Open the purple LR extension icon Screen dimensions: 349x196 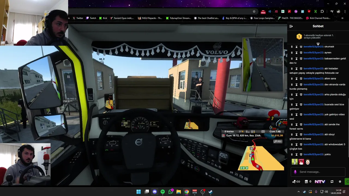(296, 11)
